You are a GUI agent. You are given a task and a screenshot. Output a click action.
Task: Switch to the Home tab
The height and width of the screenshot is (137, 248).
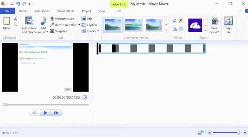tap(23, 11)
